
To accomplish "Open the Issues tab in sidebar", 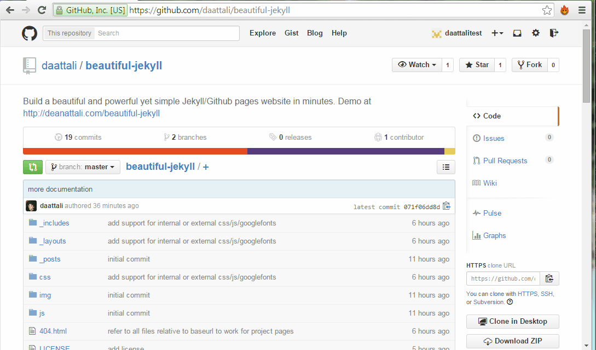I will pyautogui.click(x=493, y=139).
